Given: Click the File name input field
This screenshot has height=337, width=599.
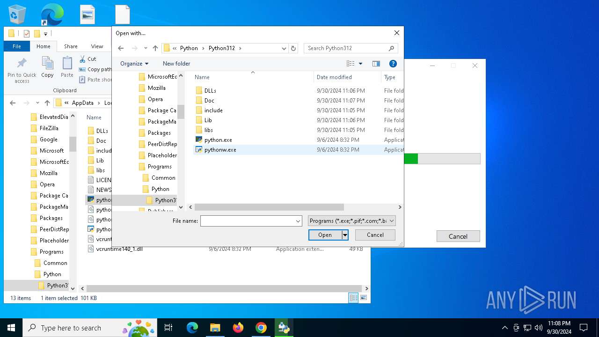Looking at the screenshot, I should tap(248, 221).
